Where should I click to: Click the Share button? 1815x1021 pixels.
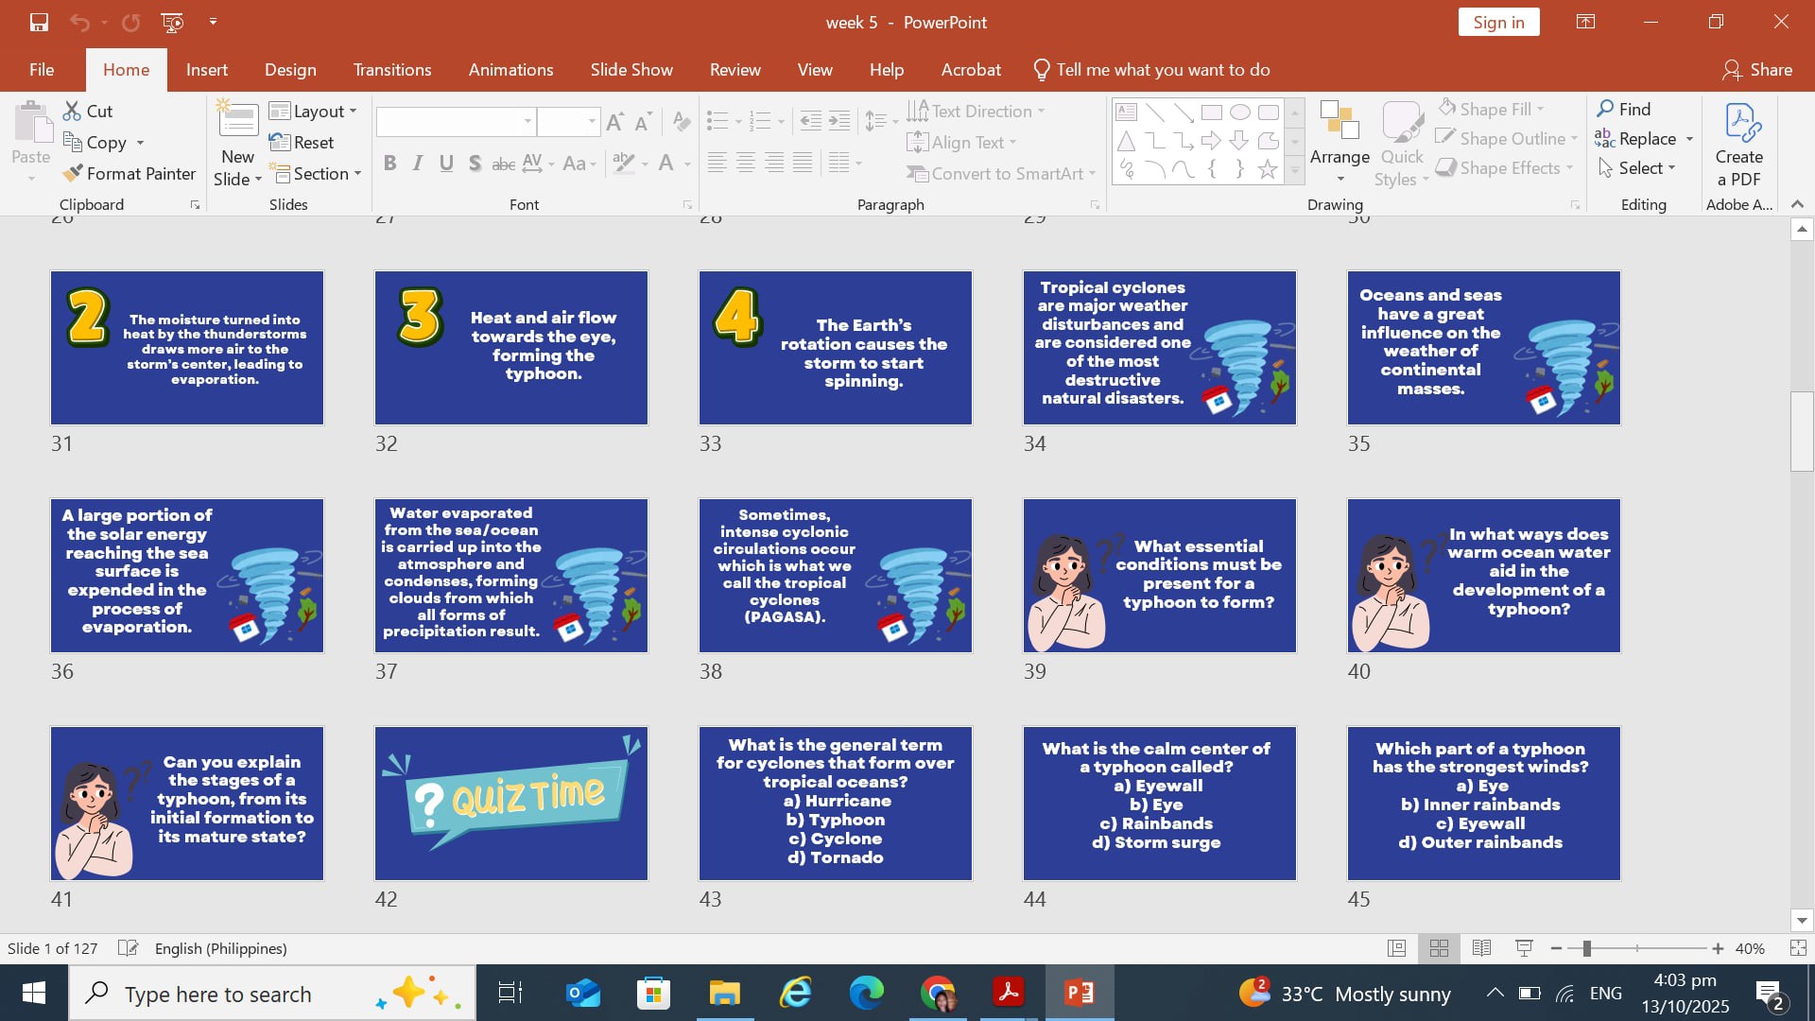point(1758,70)
